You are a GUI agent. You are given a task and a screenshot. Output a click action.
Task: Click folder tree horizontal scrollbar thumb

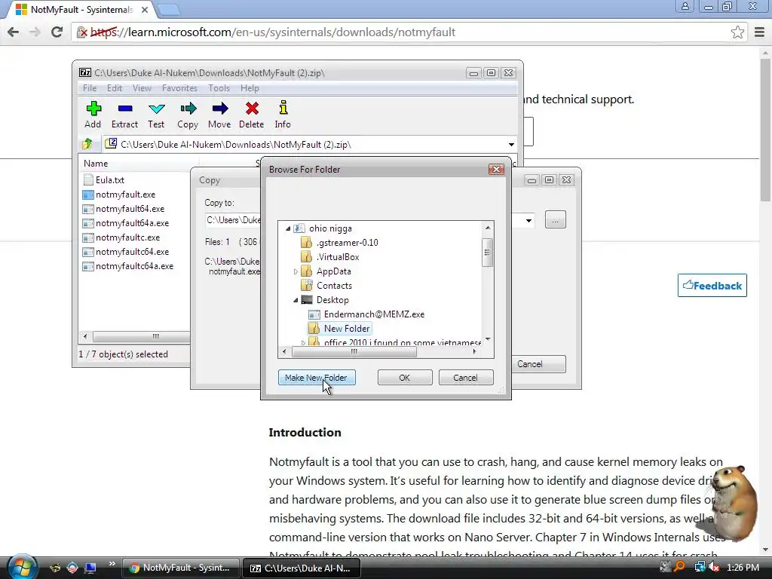tap(354, 351)
